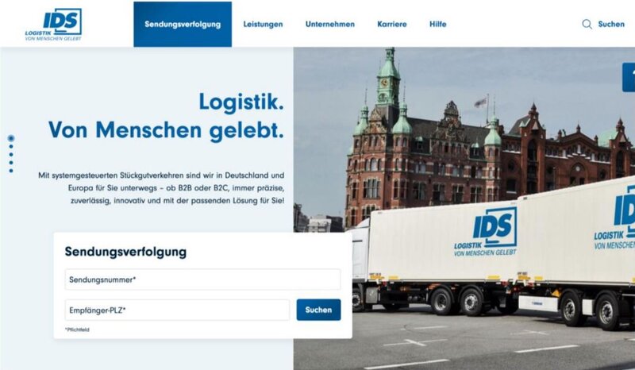Open the Leistungen menu
Image resolution: width=635 pixels, height=370 pixels.
[263, 25]
